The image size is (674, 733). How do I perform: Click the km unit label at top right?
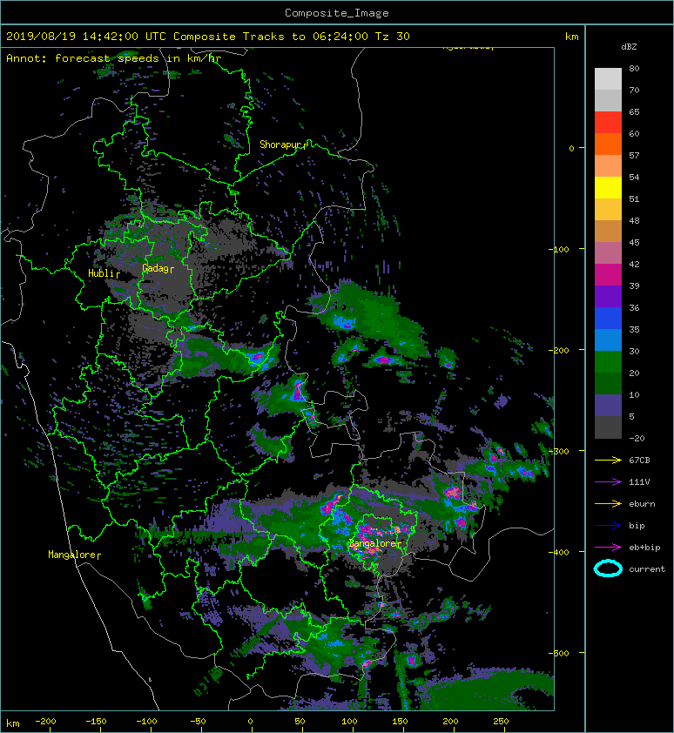coord(571,37)
